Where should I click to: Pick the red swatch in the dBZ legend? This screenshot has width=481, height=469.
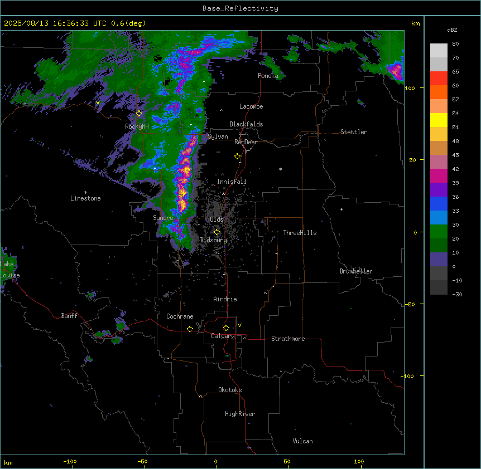point(439,78)
